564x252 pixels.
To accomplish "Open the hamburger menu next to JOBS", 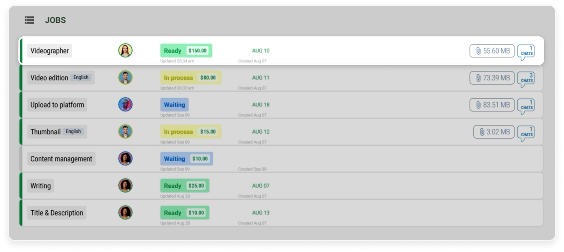I will click(x=30, y=20).
